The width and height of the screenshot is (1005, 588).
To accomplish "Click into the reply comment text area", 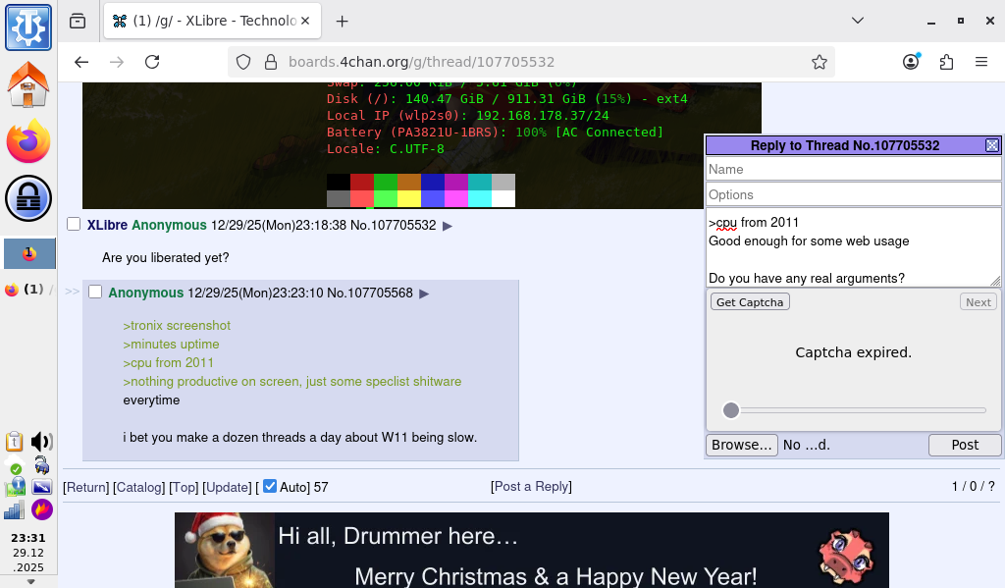I will point(853,247).
